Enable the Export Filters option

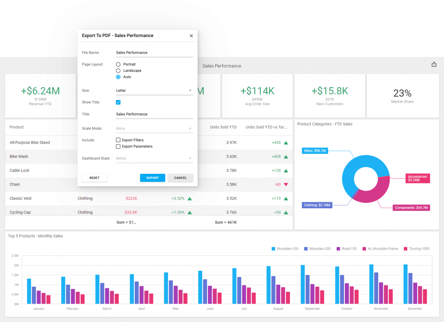click(x=118, y=140)
